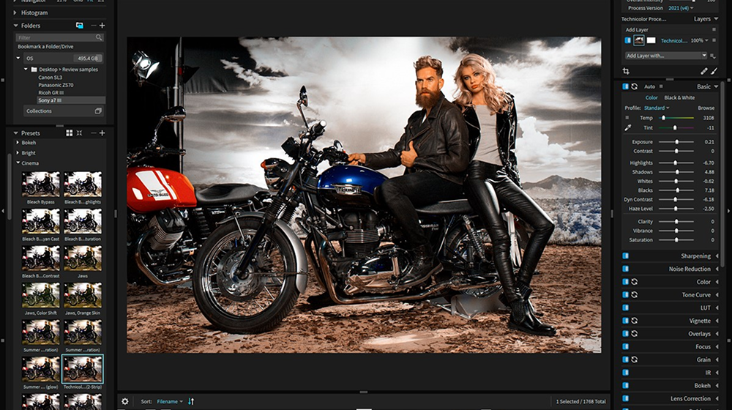The width and height of the screenshot is (732, 410).
Task: Open the Add Layer with dropdown
Action: (666, 56)
